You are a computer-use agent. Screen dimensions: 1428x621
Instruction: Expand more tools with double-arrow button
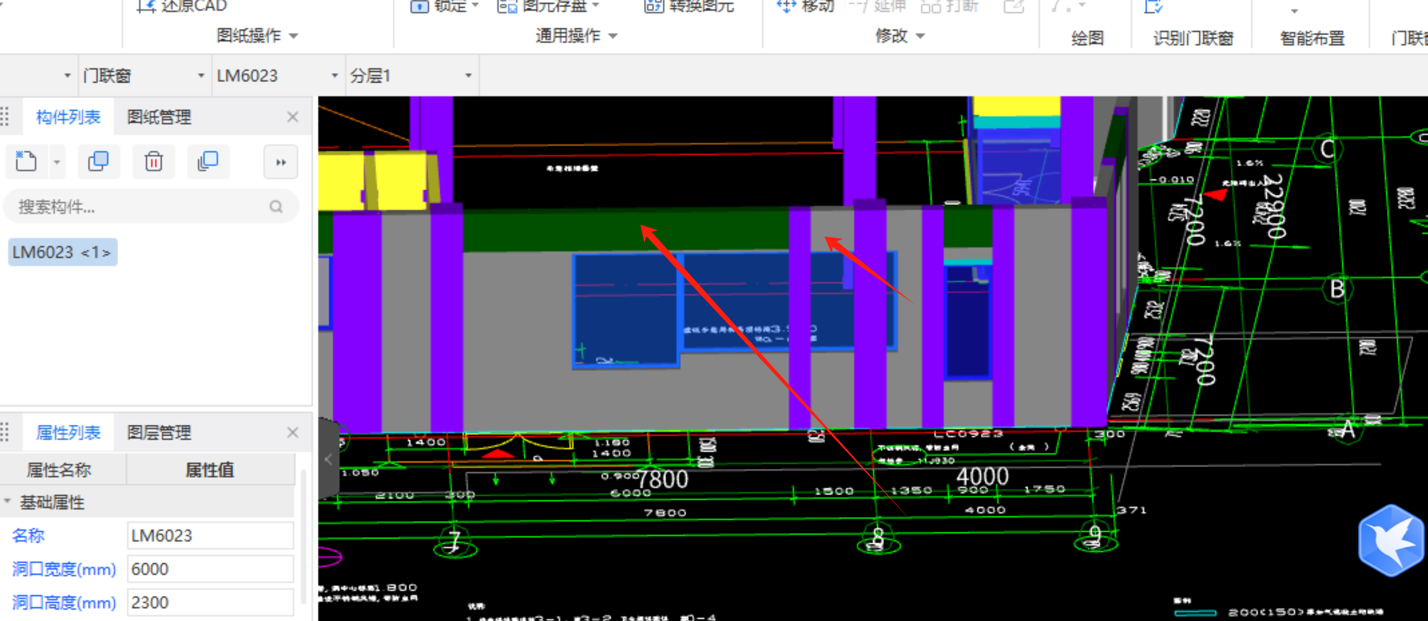280,162
